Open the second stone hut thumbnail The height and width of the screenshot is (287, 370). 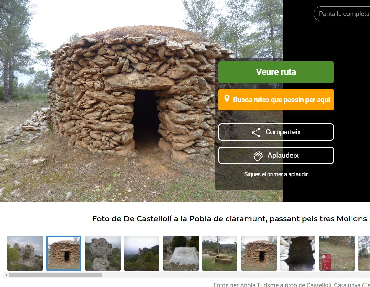[259, 253]
